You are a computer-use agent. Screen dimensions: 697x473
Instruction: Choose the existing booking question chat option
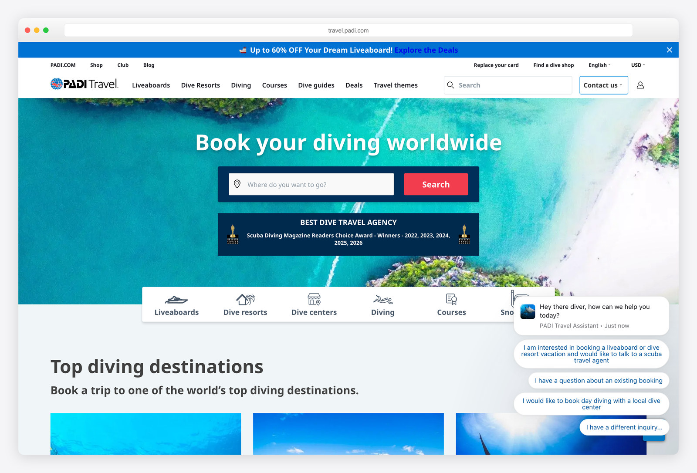599,380
